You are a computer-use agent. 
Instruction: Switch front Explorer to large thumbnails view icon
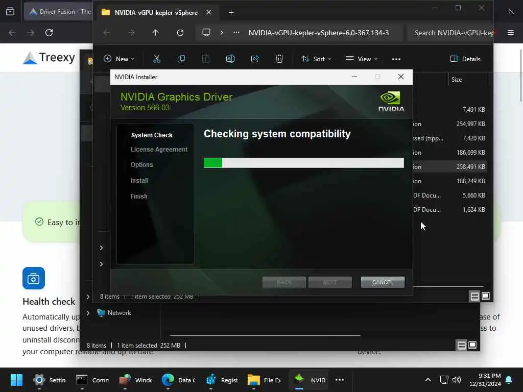pyautogui.click(x=486, y=296)
